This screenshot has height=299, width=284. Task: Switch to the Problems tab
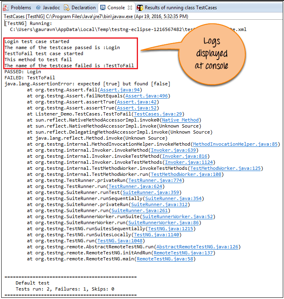(21, 8)
